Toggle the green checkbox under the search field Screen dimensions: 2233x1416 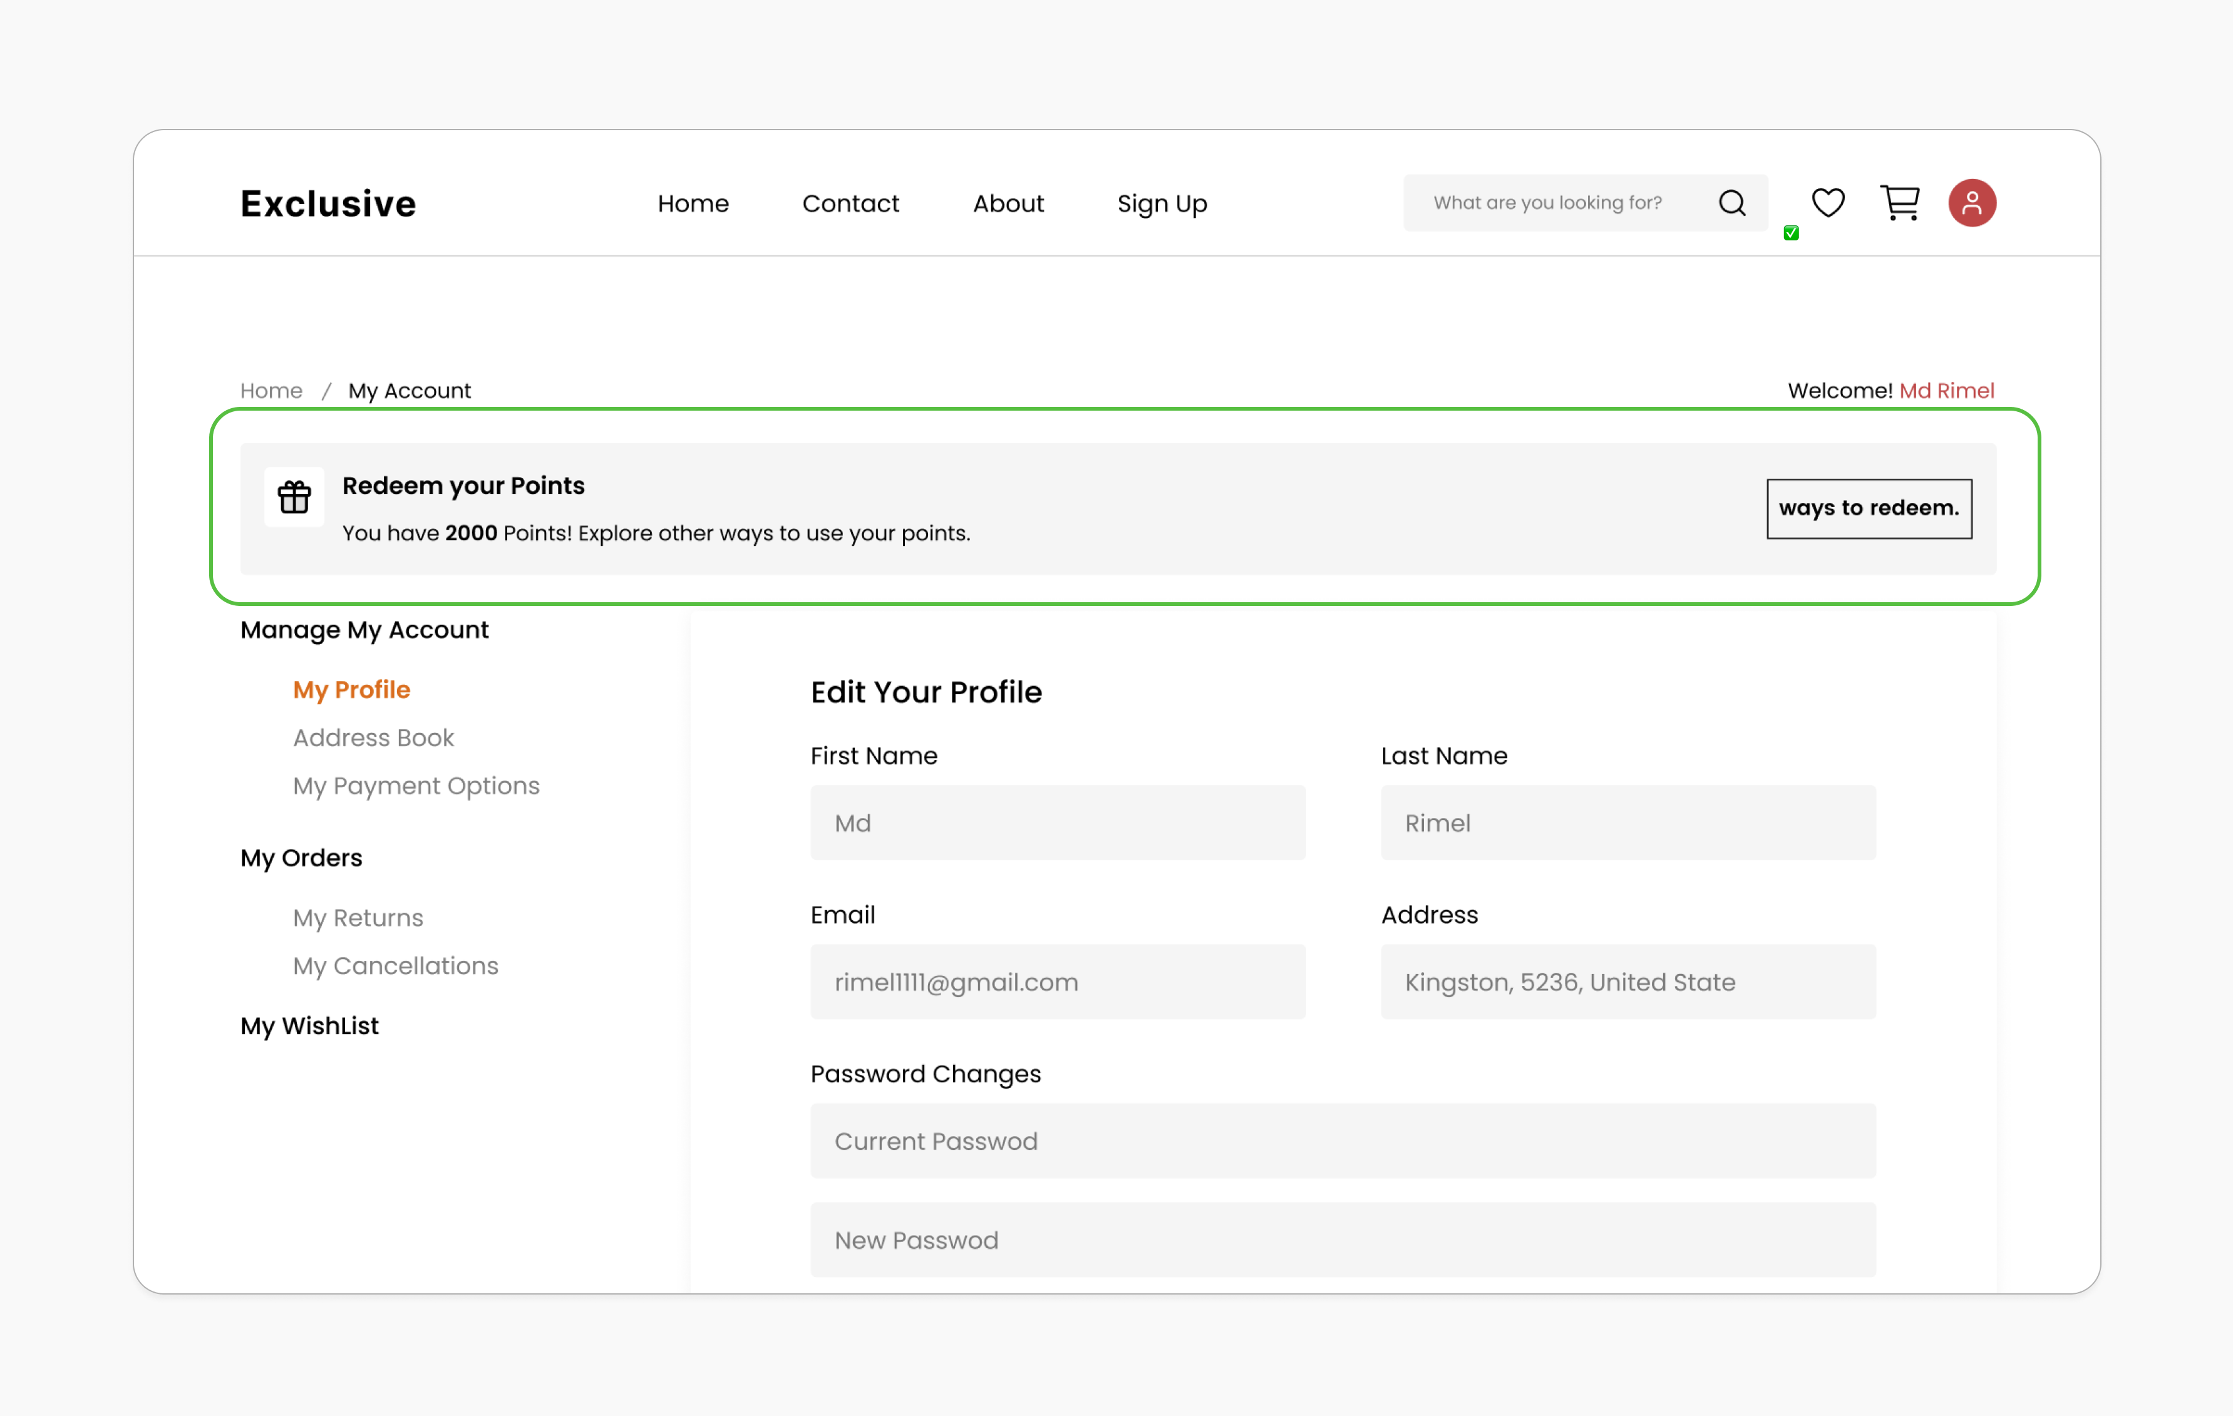[1791, 233]
